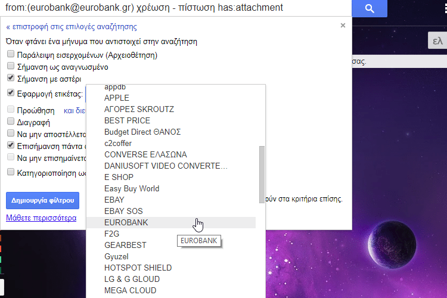Toggle the Προώθηση checkbox

tap(11, 109)
